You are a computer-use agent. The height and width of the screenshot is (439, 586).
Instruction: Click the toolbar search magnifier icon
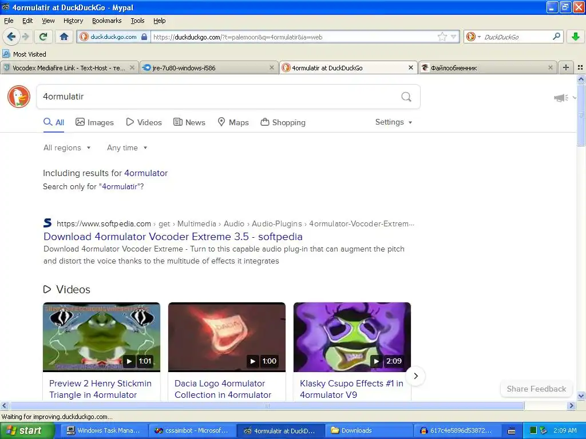point(556,36)
